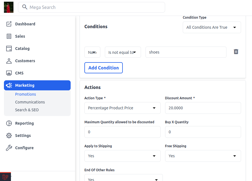Click the 'Buy X Quantity' label
This screenshot has width=252, height=181.
177,122
